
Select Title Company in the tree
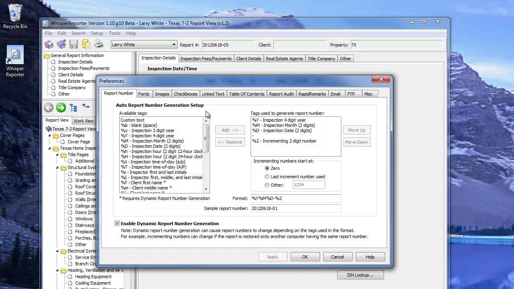[72, 88]
